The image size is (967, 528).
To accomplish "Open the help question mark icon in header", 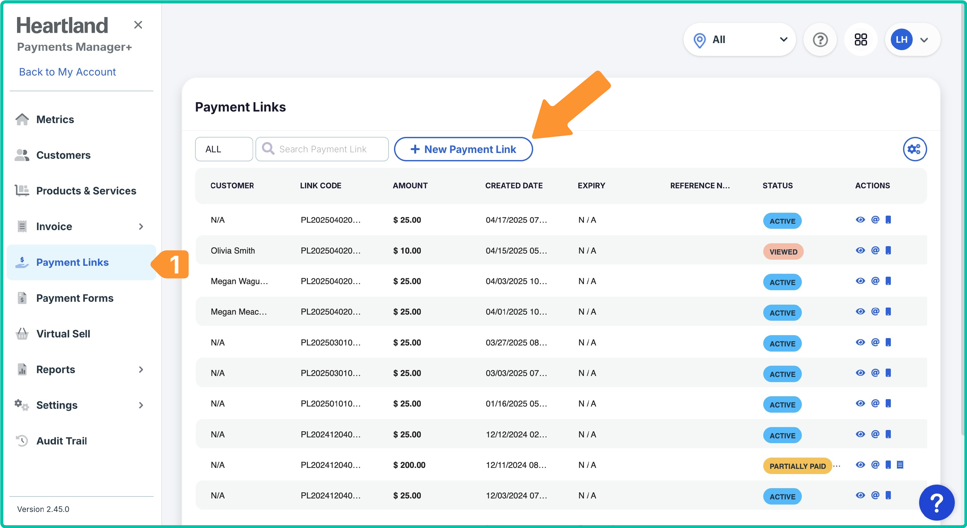I will pos(820,40).
